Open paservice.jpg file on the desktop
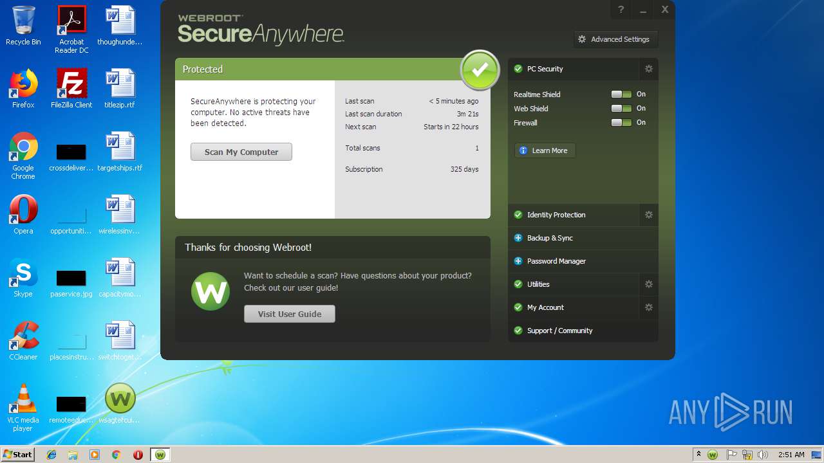This screenshot has height=463, width=824. (x=71, y=282)
